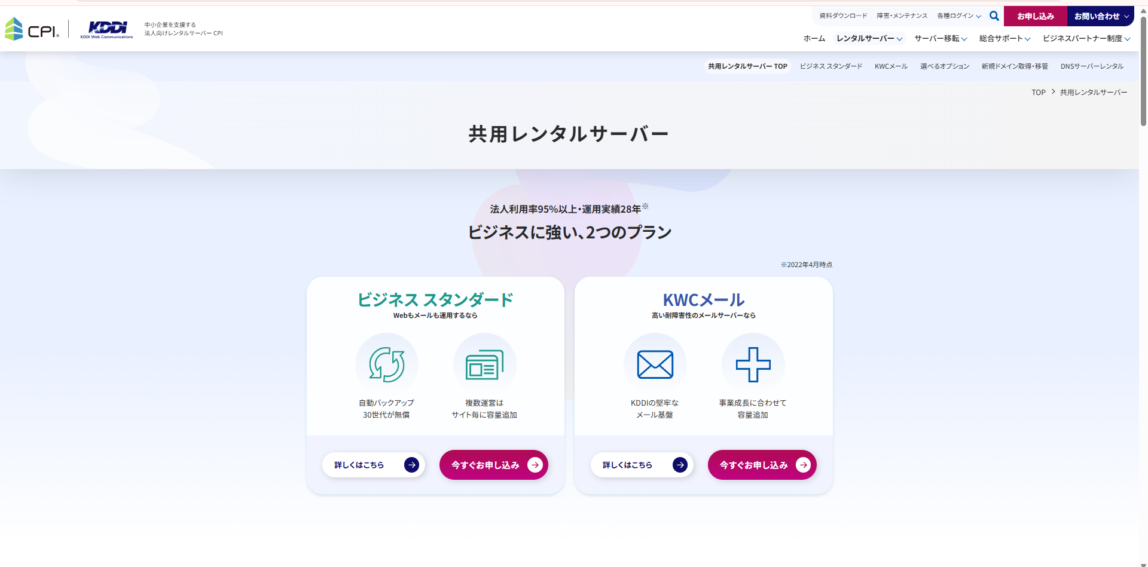The height and width of the screenshot is (567, 1148).
Task: Click the page vertical scrollbar
Action: pyautogui.click(x=1143, y=72)
